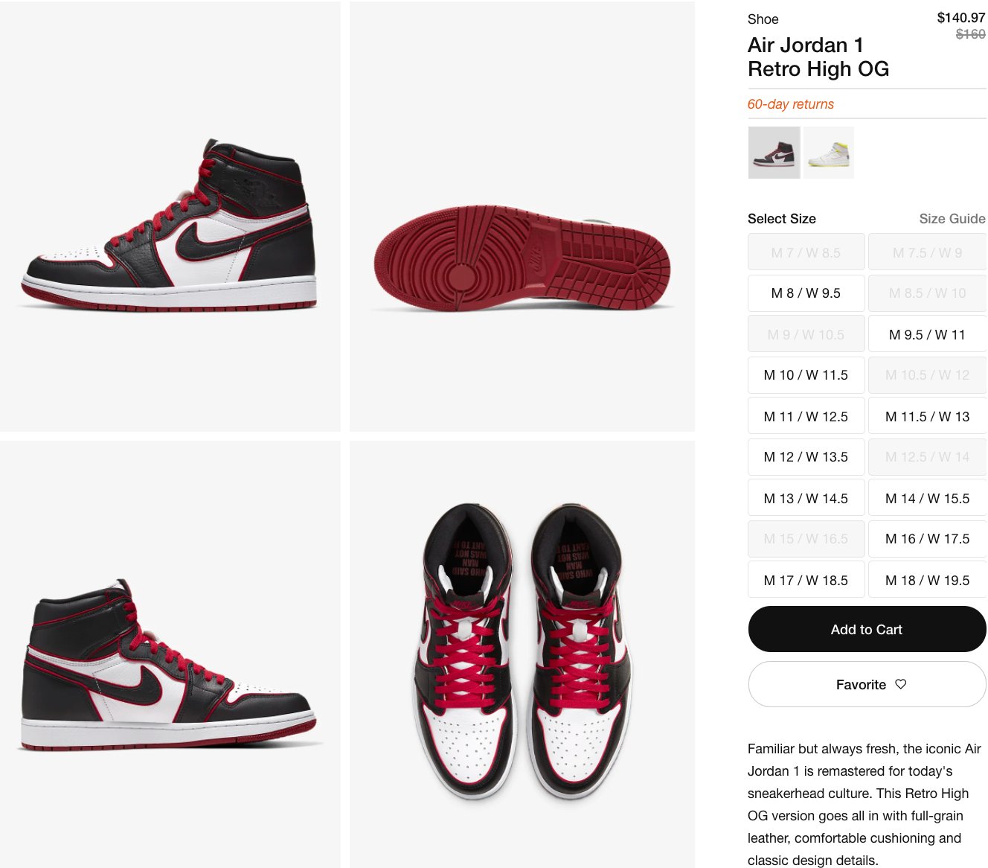Select the black and red colorway thumbnail
This screenshot has height=868, width=988.
pyautogui.click(x=774, y=153)
